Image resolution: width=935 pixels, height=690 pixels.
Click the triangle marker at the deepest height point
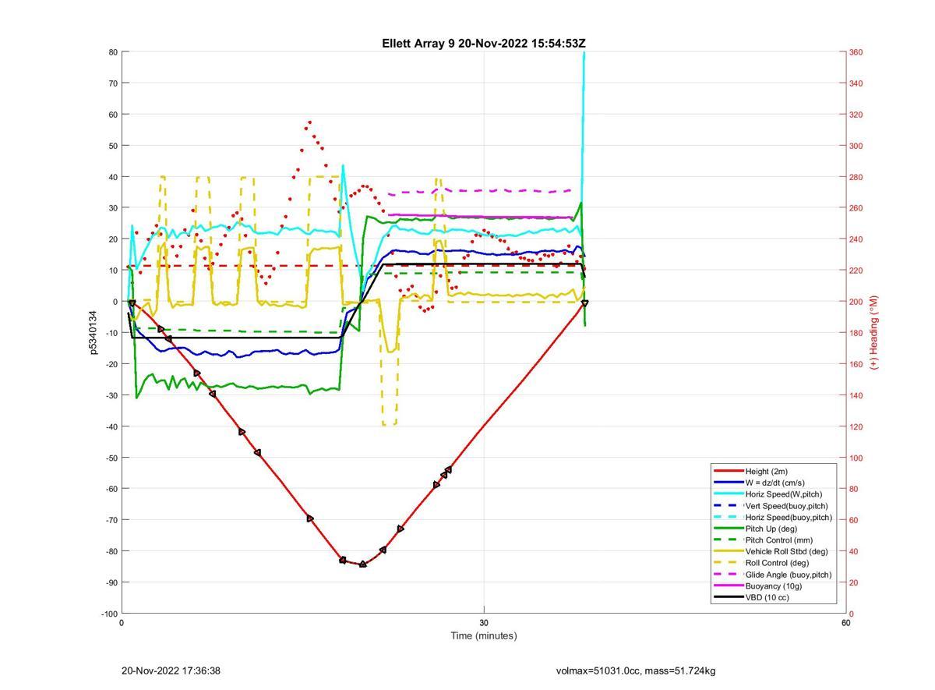pyautogui.click(x=362, y=564)
